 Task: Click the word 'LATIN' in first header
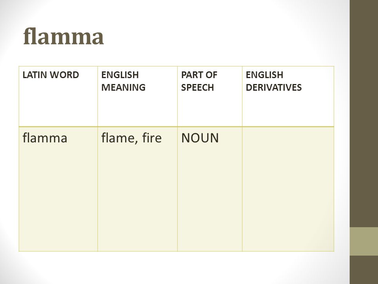(x=35, y=75)
